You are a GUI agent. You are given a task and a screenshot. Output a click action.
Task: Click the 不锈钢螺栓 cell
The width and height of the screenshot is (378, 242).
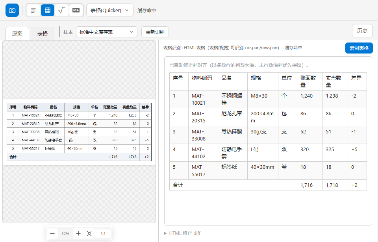click(x=233, y=99)
